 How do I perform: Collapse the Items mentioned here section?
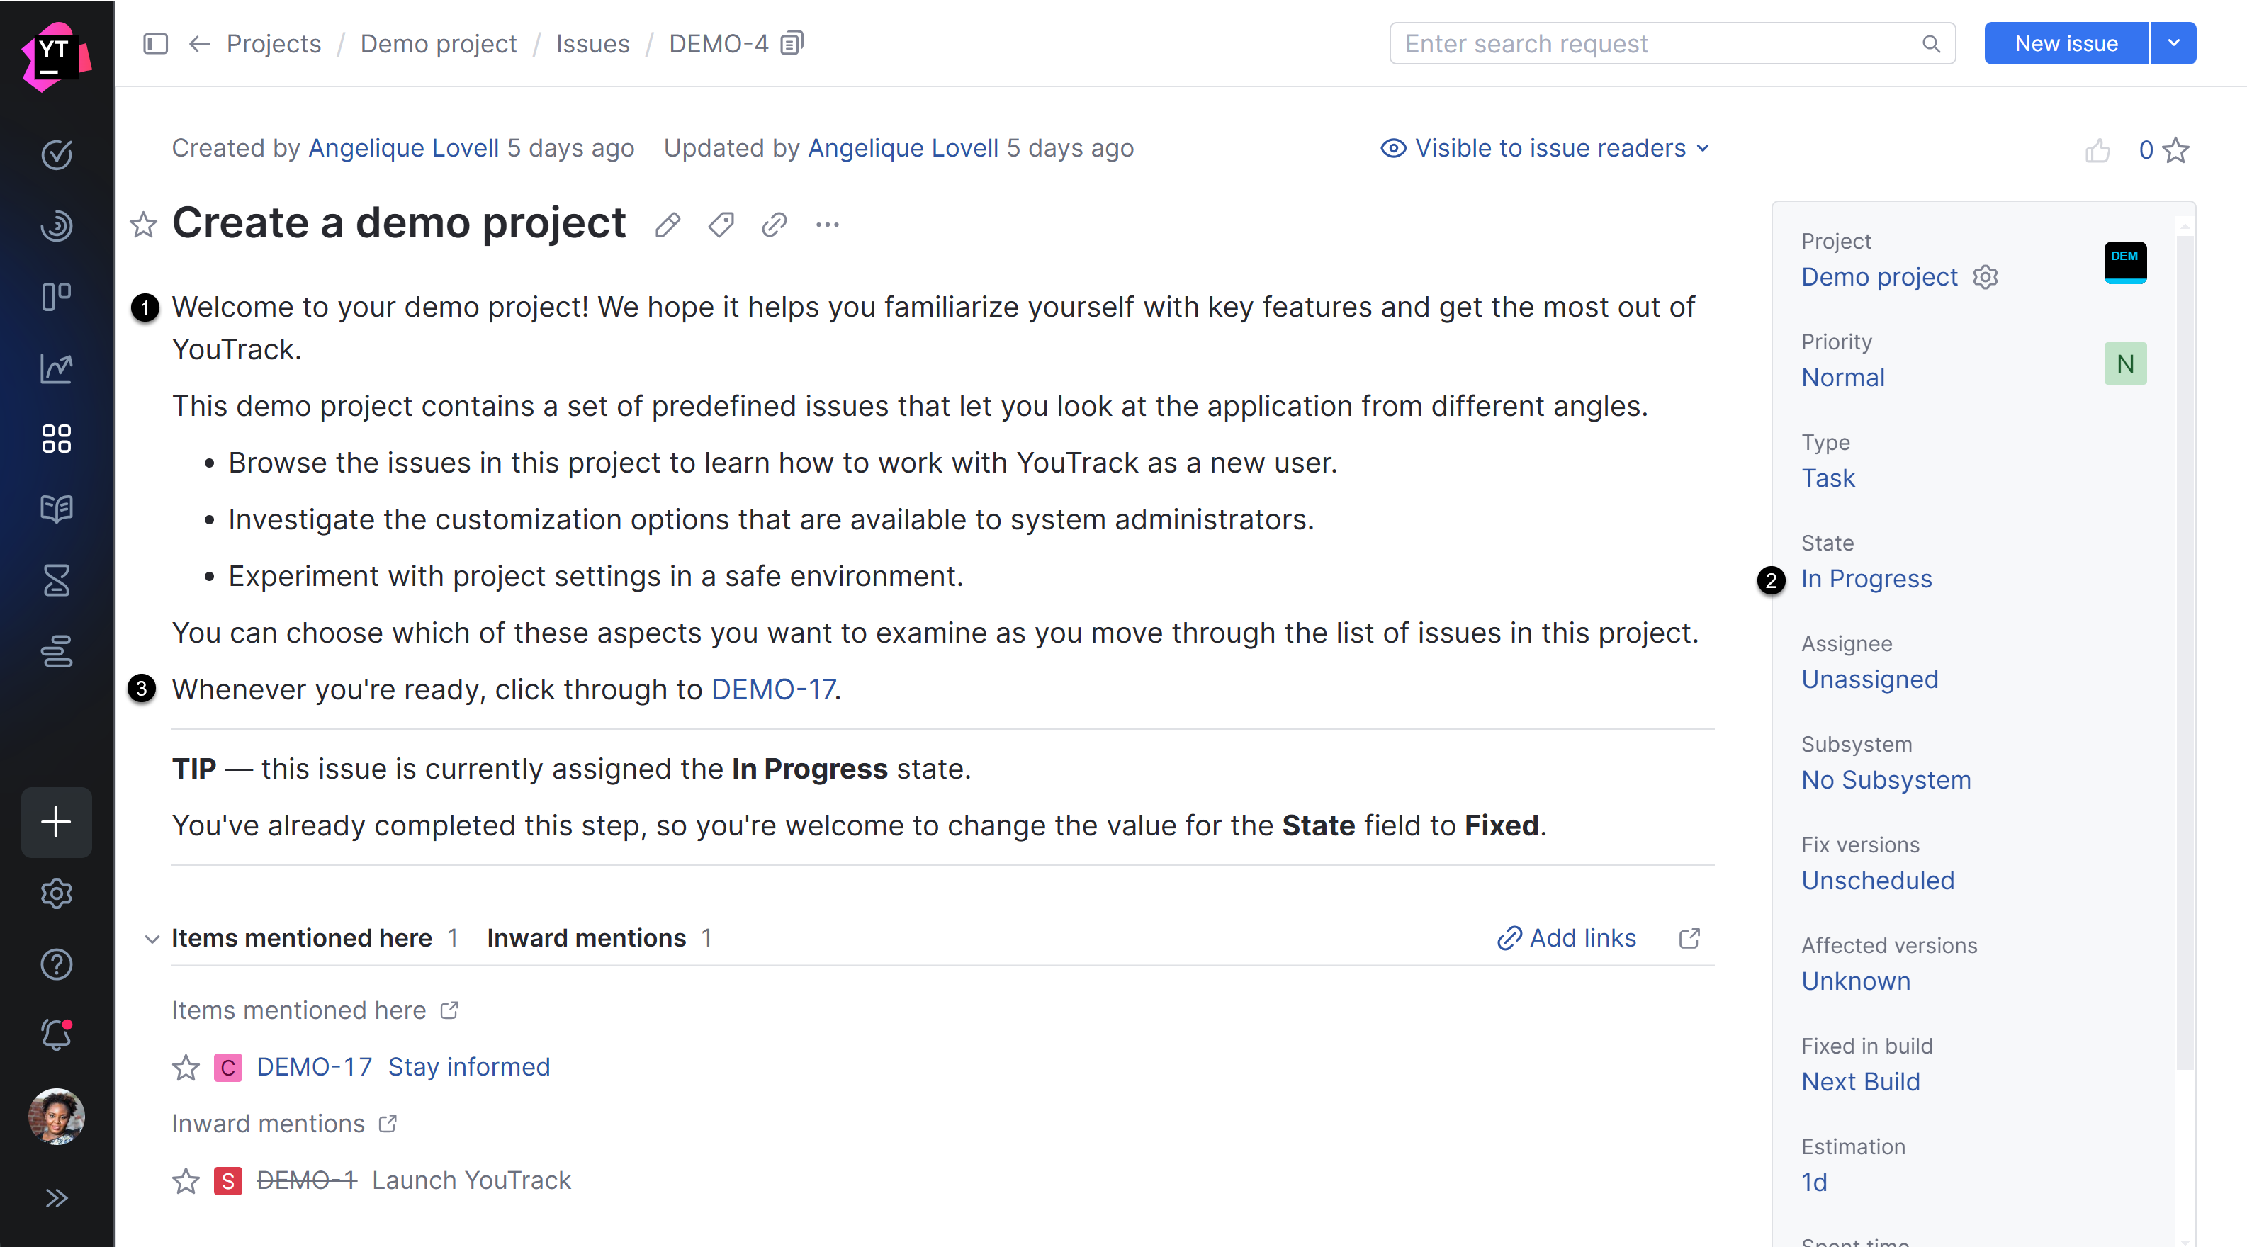(x=152, y=938)
